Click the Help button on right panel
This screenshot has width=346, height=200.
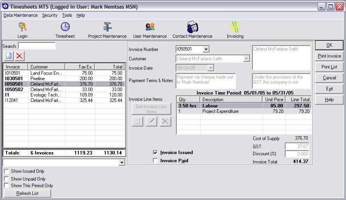click(329, 100)
